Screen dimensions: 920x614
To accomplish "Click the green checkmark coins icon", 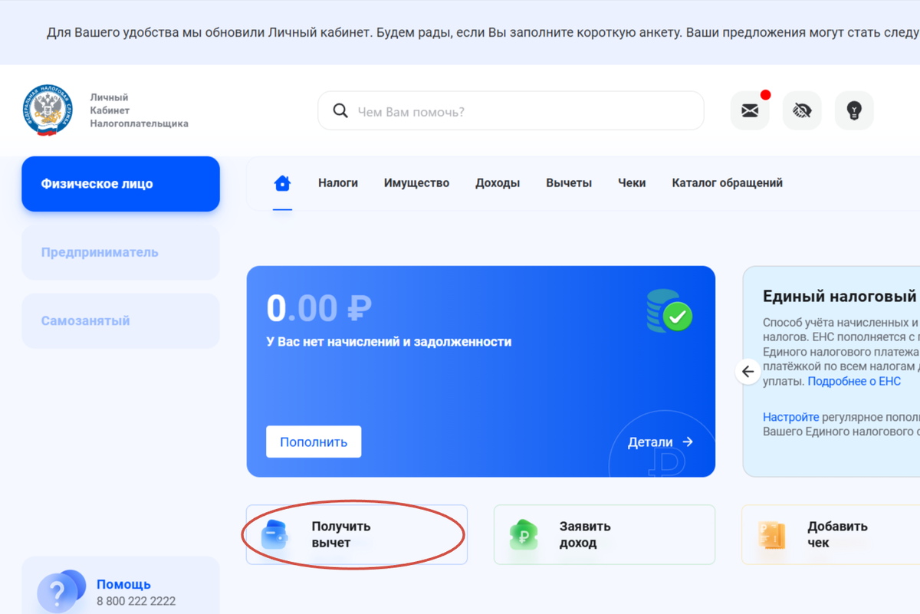I will 669,311.
